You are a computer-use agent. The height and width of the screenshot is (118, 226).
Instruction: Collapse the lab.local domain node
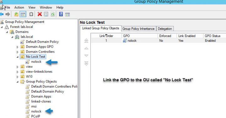pos(12,37)
